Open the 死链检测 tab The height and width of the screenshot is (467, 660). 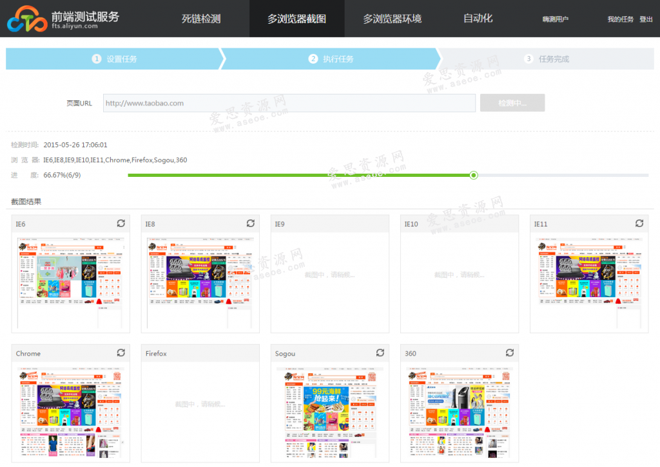click(x=201, y=19)
